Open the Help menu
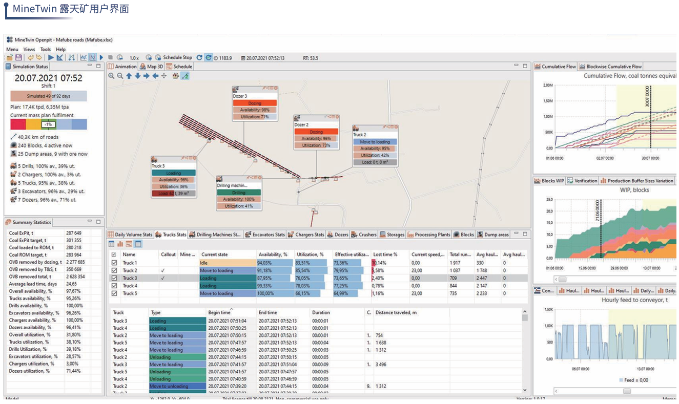The height and width of the screenshot is (404, 679). point(61,49)
